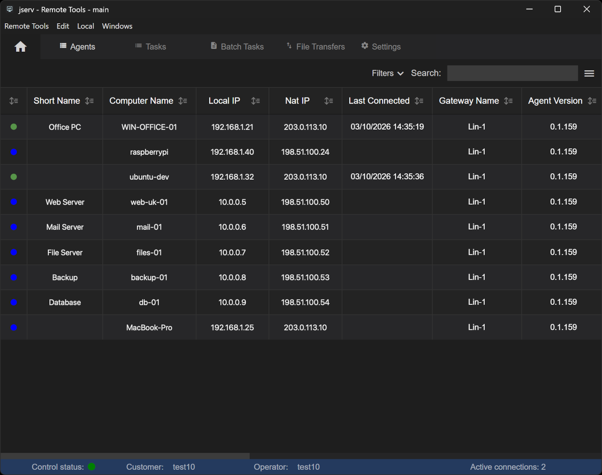Open the Remote Tools menu
The width and height of the screenshot is (602, 475).
[x=26, y=26]
